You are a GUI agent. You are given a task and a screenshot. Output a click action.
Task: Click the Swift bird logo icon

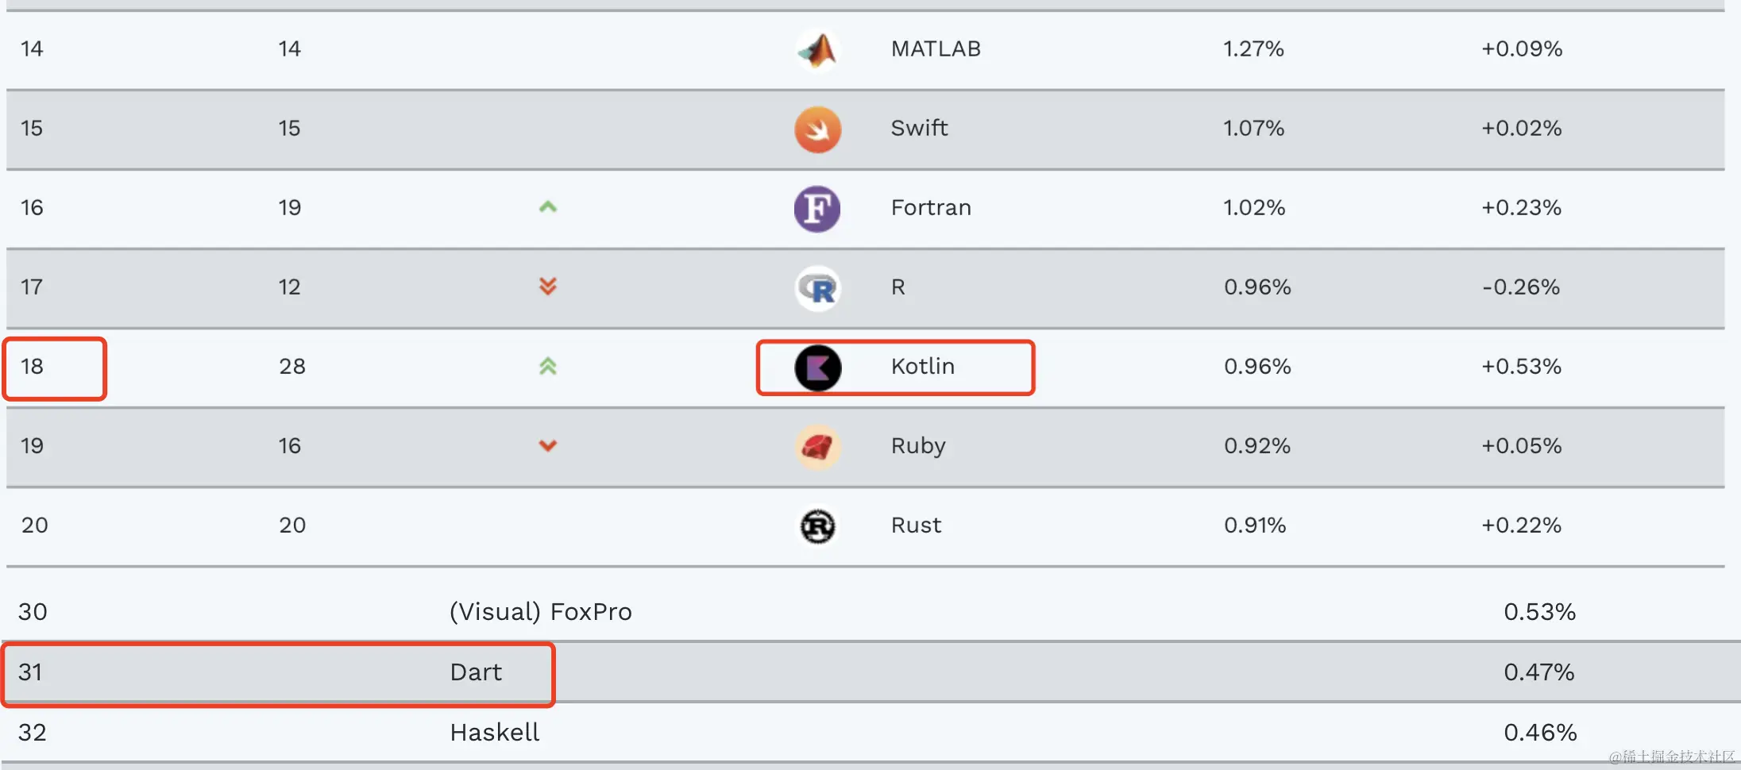[817, 129]
